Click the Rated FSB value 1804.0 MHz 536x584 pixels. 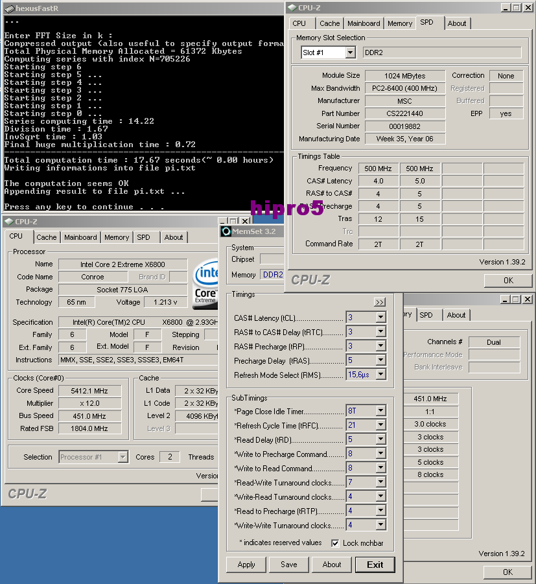coord(89,428)
